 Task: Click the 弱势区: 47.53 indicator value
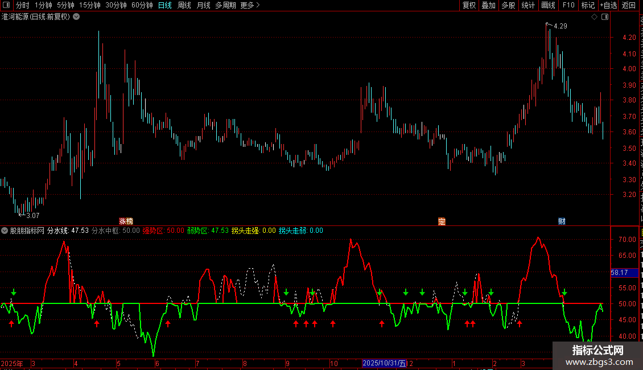(x=208, y=231)
